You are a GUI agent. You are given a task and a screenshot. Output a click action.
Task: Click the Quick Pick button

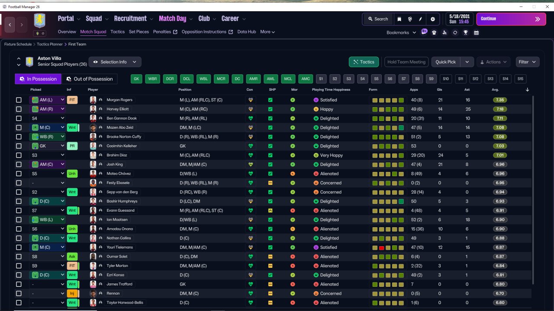(446, 62)
